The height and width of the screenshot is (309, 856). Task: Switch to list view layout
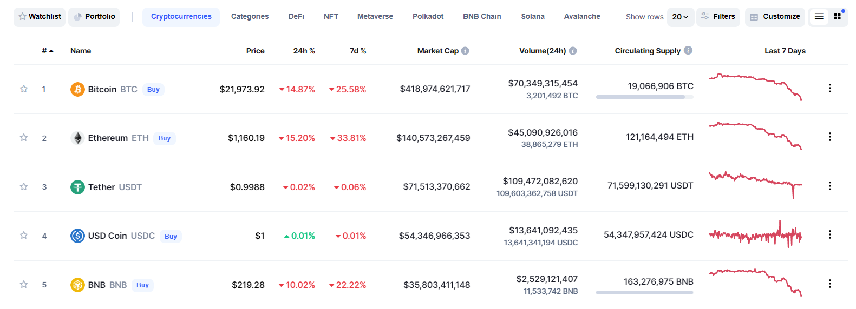click(x=819, y=17)
